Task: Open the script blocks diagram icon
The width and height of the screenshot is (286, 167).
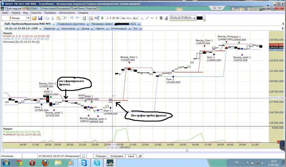Action: click(97, 18)
